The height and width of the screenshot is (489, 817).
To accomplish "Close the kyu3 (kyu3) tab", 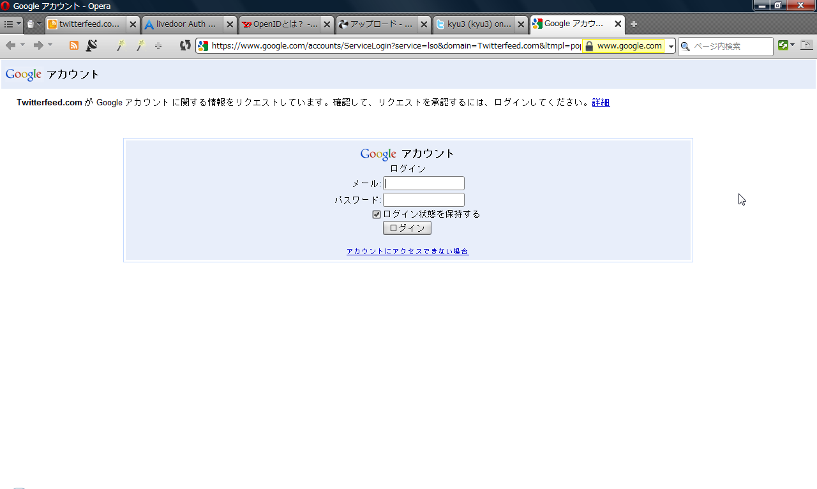I will [521, 24].
